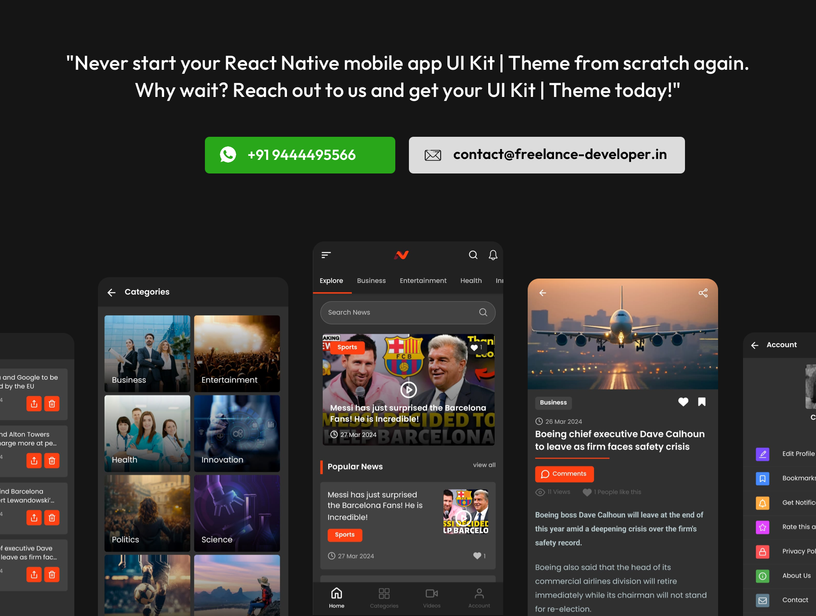The width and height of the screenshot is (816, 616).
Task: Like the Boeing article with heart icon
Action: 683,402
